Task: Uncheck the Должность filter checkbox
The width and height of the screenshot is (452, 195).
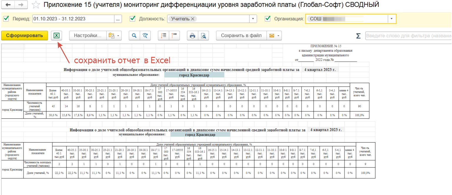Action: coord(133,19)
